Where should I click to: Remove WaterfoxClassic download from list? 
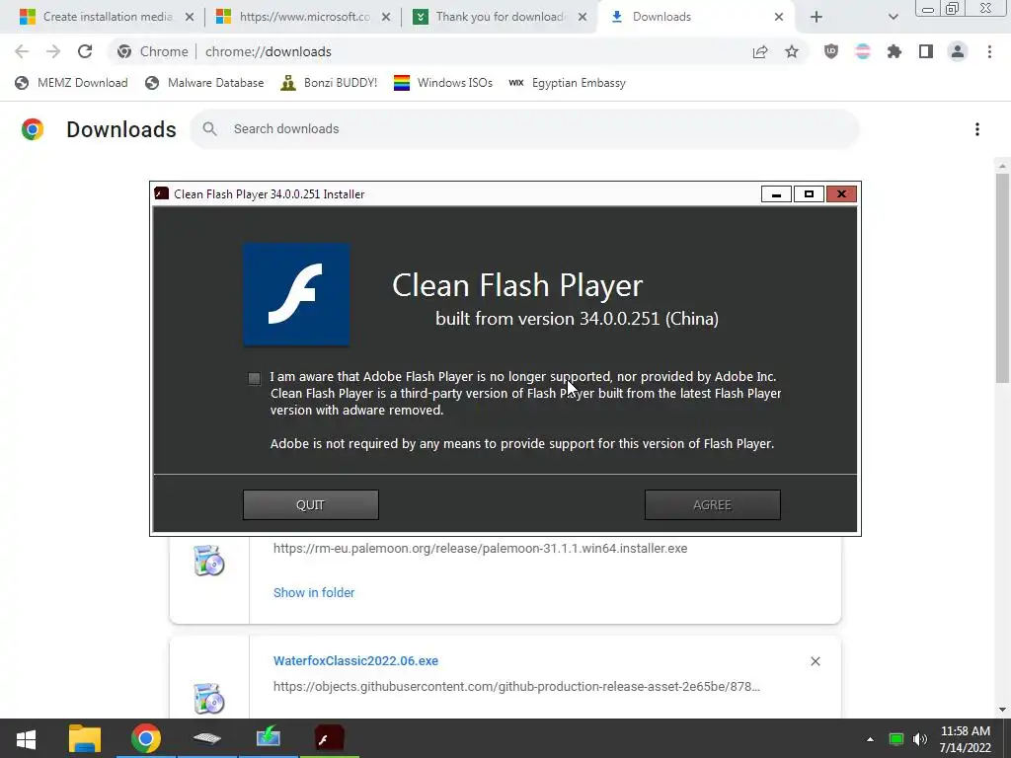click(x=815, y=661)
